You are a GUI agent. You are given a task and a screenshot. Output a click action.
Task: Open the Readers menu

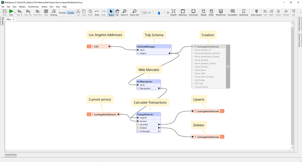22,7
